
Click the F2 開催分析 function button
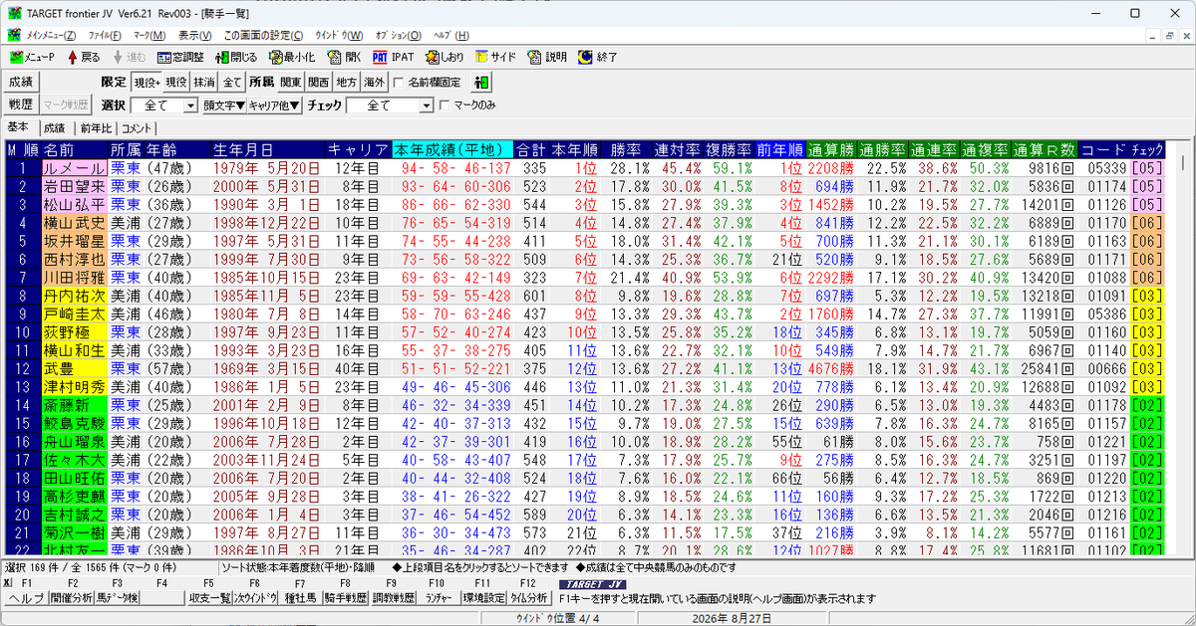(72, 598)
